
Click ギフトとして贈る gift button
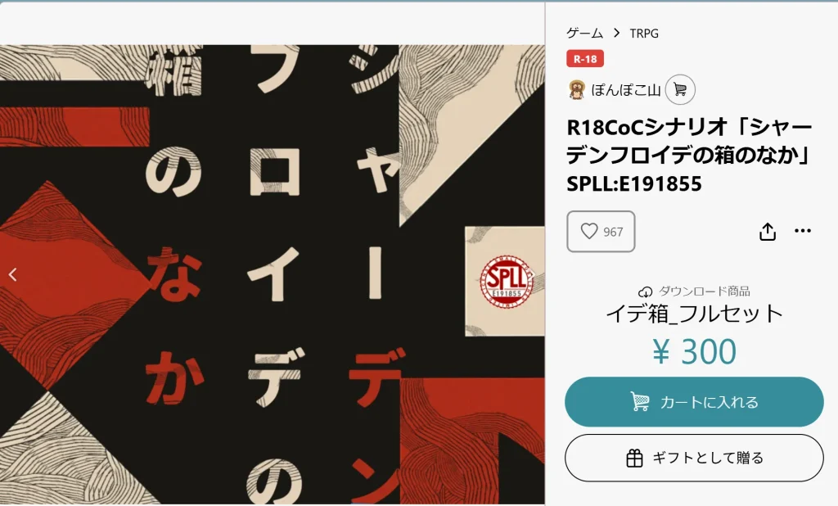(694, 458)
